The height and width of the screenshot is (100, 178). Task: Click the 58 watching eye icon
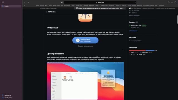pos(130,10)
